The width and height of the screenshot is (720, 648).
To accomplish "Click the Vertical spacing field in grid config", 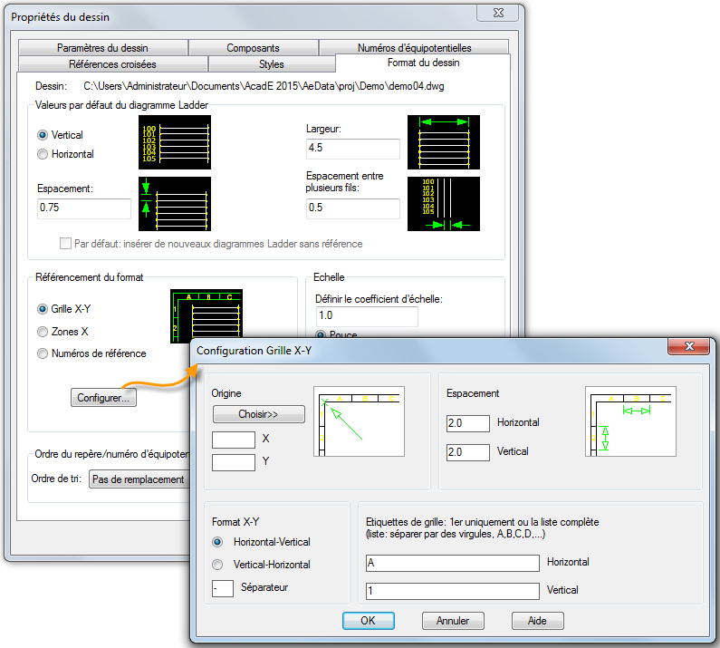I will 468,452.
